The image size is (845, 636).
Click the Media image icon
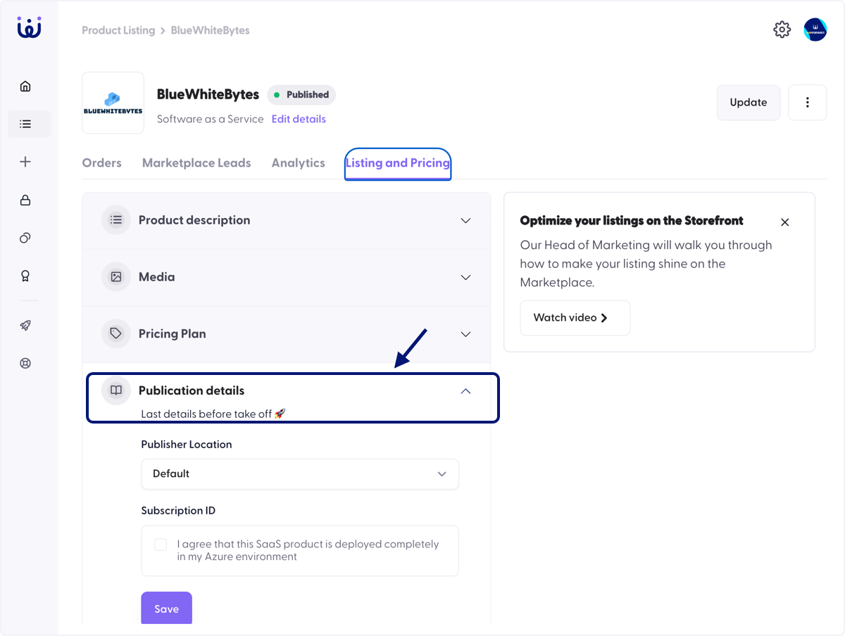click(116, 277)
